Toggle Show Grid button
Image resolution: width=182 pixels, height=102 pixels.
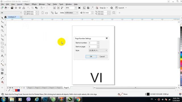pos(88,8)
